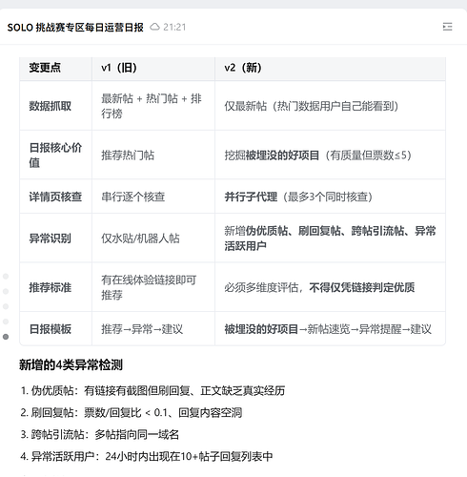Click the cell "推荐→异常→建议"
The image size is (467, 477).
coord(153,328)
